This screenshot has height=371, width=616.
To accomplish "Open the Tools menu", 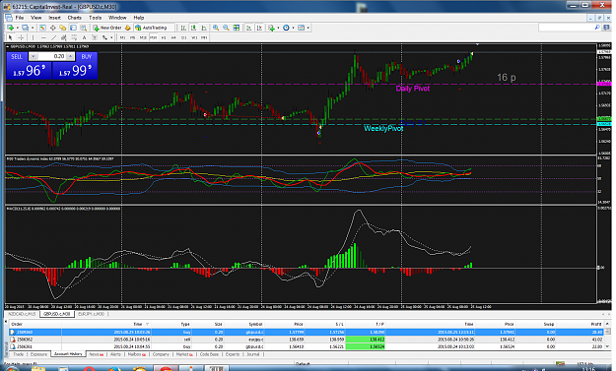I will click(95, 18).
